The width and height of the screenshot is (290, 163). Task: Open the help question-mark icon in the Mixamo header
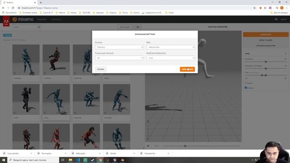tap(276, 19)
